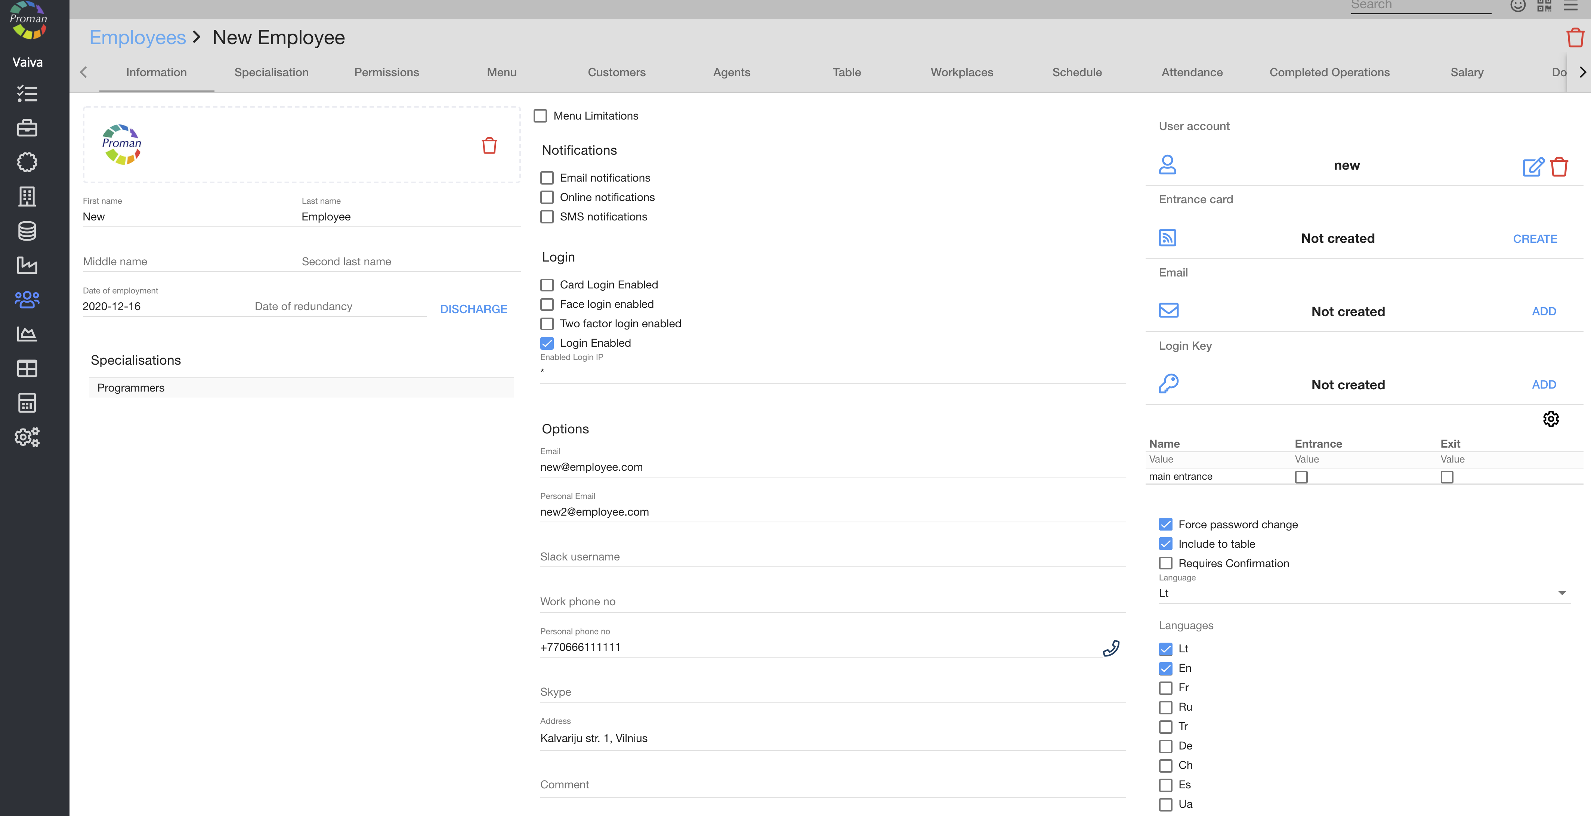1591x816 pixels.
Task: Click the briefcase icon in sidebar
Action: click(x=27, y=128)
